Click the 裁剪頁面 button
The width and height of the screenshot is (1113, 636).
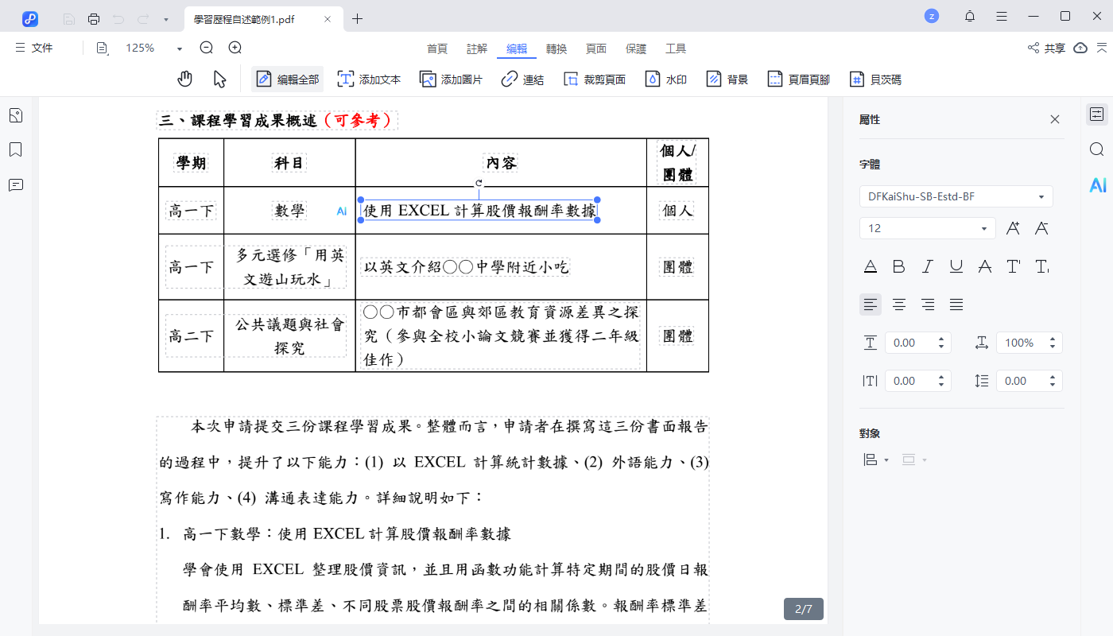[x=595, y=79]
